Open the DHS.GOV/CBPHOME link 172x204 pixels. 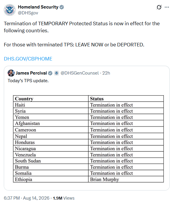point(28,59)
